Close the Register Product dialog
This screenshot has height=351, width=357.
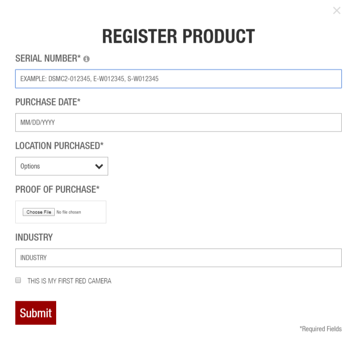tap(337, 11)
